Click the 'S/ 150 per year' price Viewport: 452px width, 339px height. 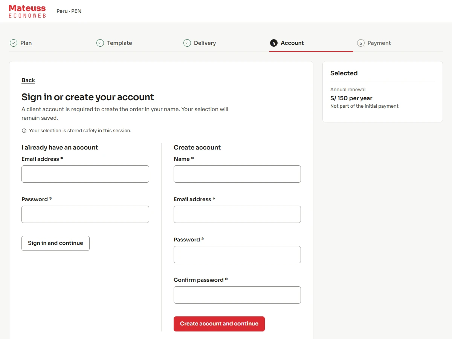pos(351,98)
